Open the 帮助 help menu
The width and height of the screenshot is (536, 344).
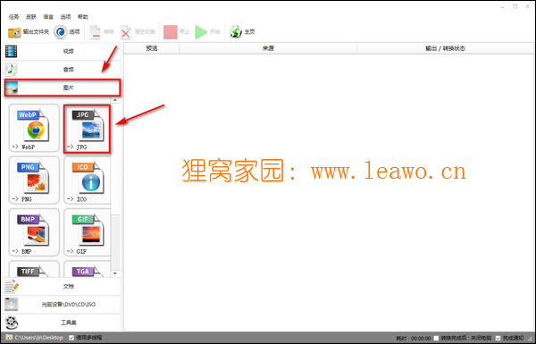click(83, 17)
